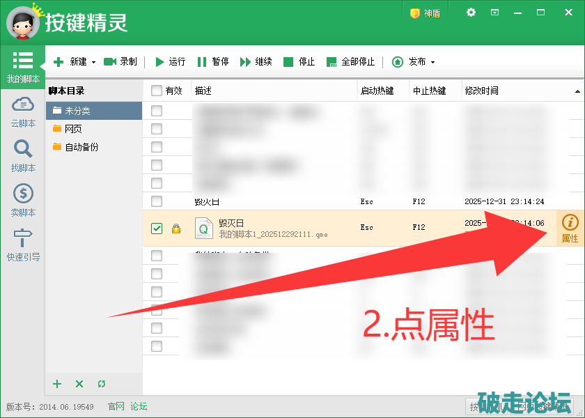Check the first script row checkbox
585x418 pixels.
coord(157,111)
